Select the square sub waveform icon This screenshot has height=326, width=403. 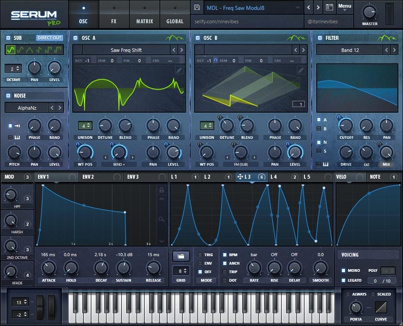point(48,50)
